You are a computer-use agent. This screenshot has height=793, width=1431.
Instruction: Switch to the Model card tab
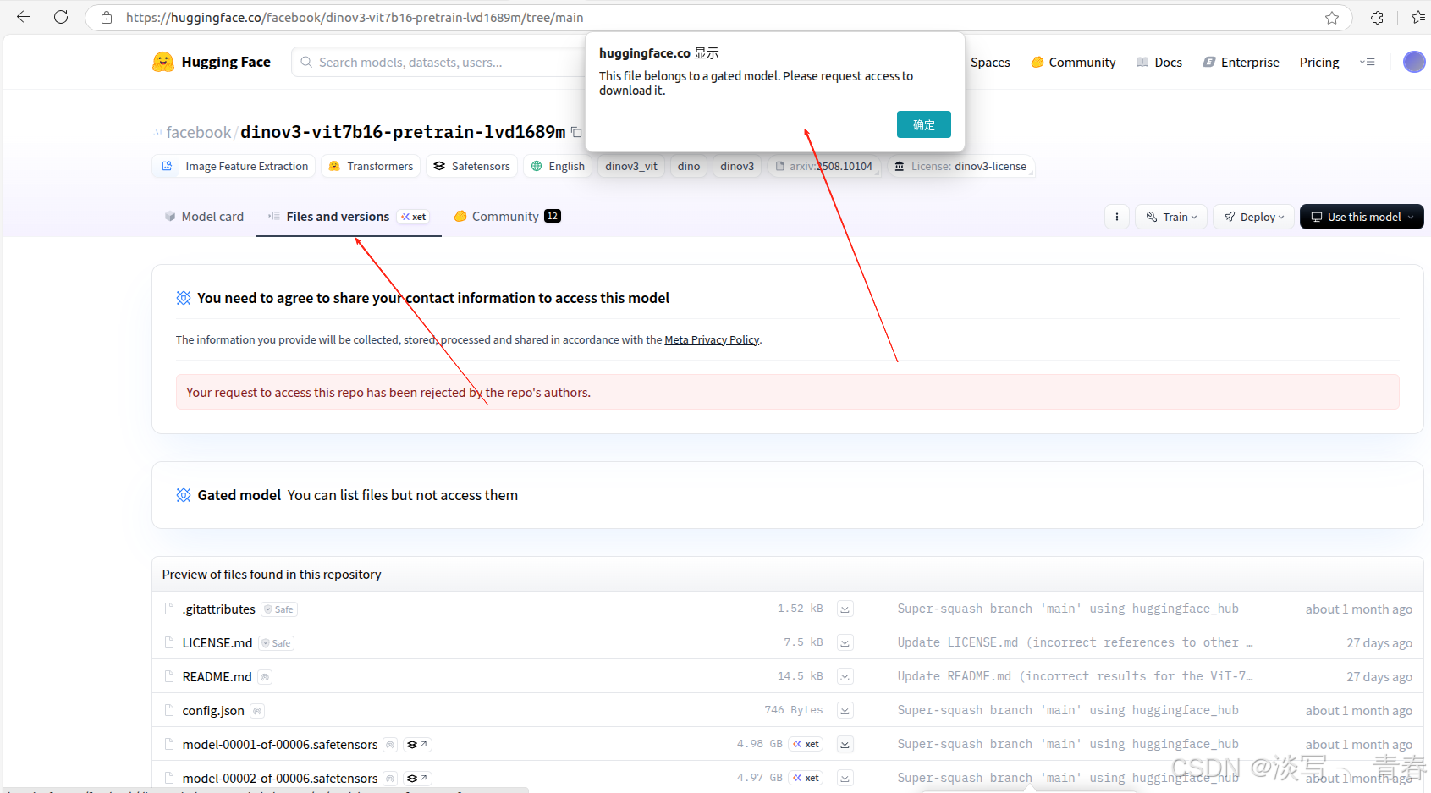[x=204, y=217]
